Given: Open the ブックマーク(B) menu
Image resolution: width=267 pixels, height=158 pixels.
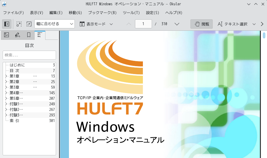Looking at the screenshot, I should click(102, 13).
